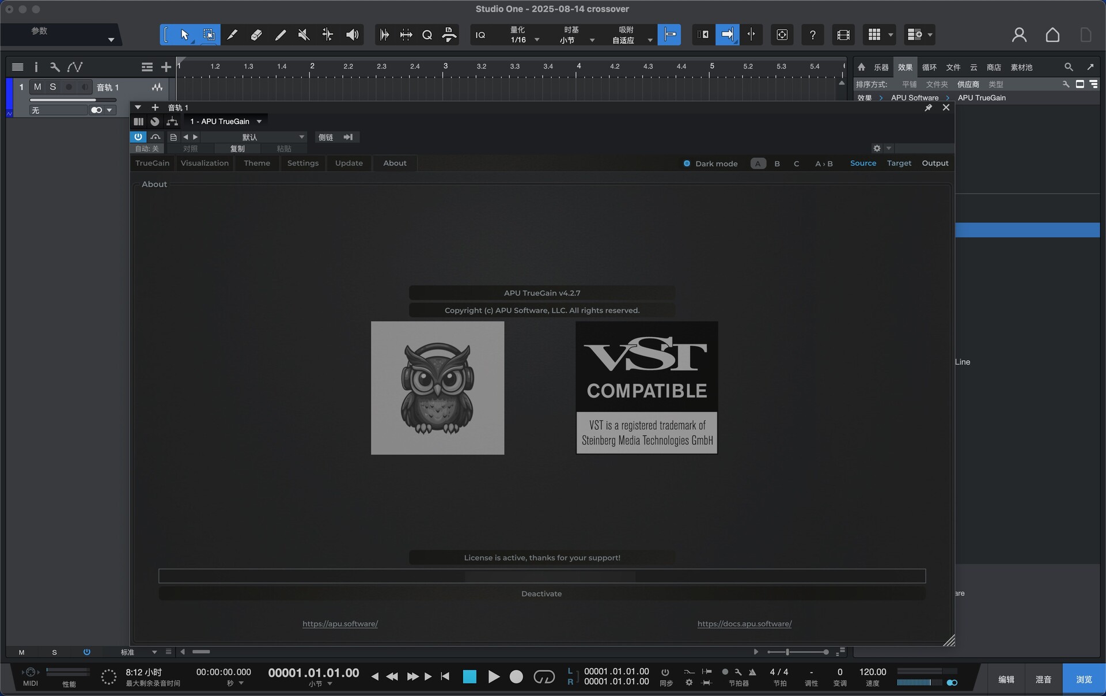Viewport: 1106px width, 696px height.
Task: Switch to the Update tab
Action: (349, 164)
